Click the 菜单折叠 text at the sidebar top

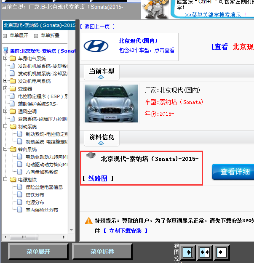[x=50, y=35]
